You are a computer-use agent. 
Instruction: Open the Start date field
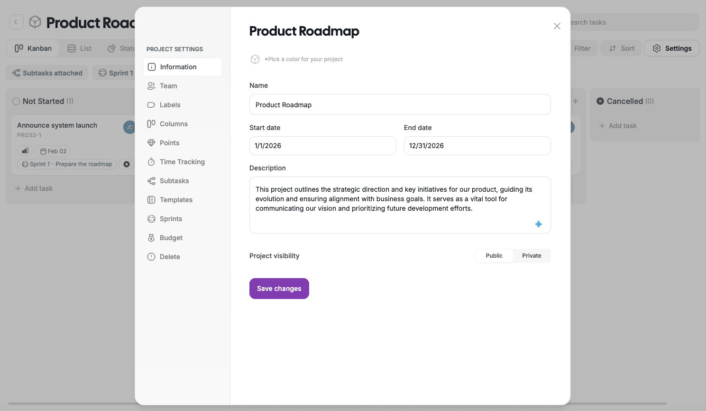coord(322,146)
